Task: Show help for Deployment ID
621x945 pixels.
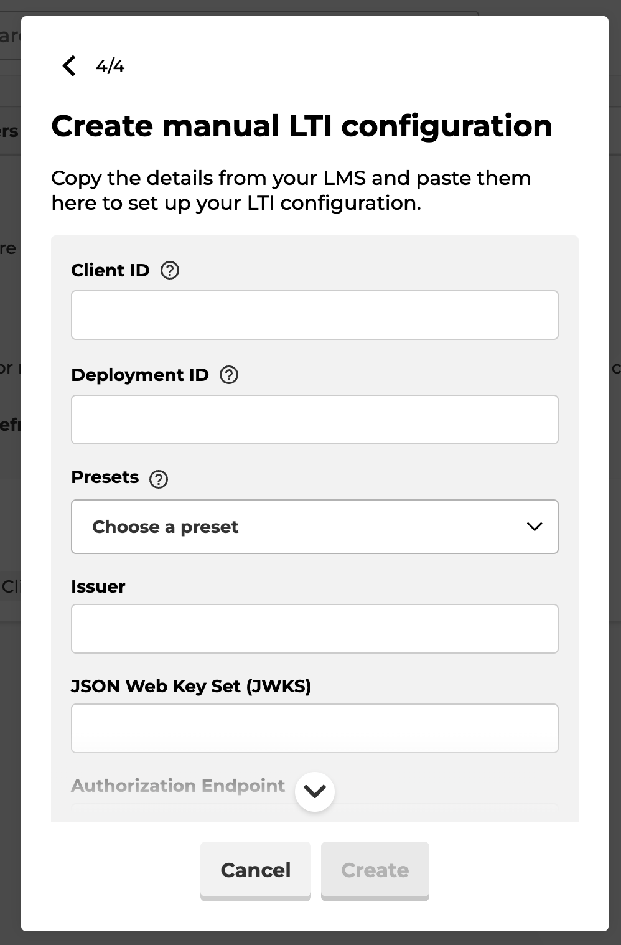Action: (229, 375)
